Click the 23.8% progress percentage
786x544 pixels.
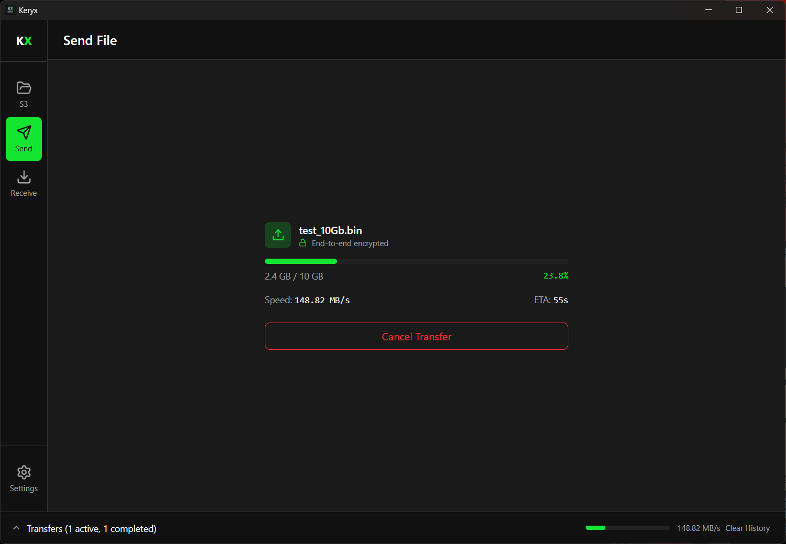pos(556,276)
